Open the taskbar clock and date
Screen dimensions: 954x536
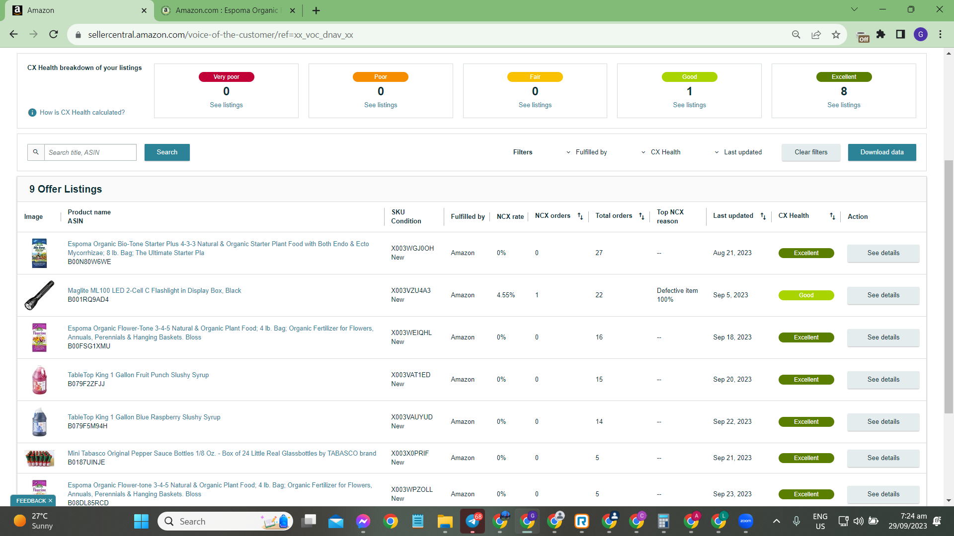908,521
